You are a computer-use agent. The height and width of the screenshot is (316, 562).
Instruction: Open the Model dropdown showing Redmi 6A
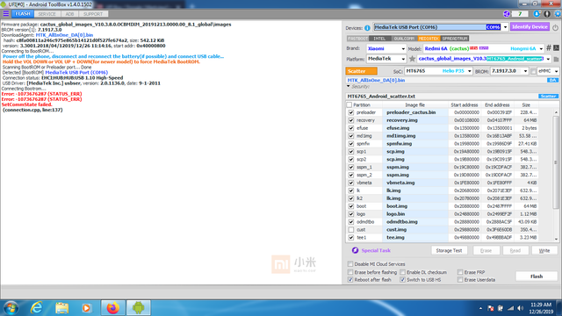(541, 48)
